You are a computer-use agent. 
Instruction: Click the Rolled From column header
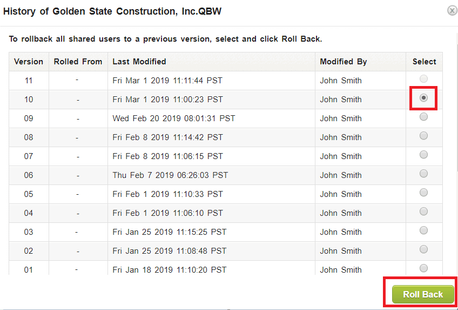(x=78, y=62)
